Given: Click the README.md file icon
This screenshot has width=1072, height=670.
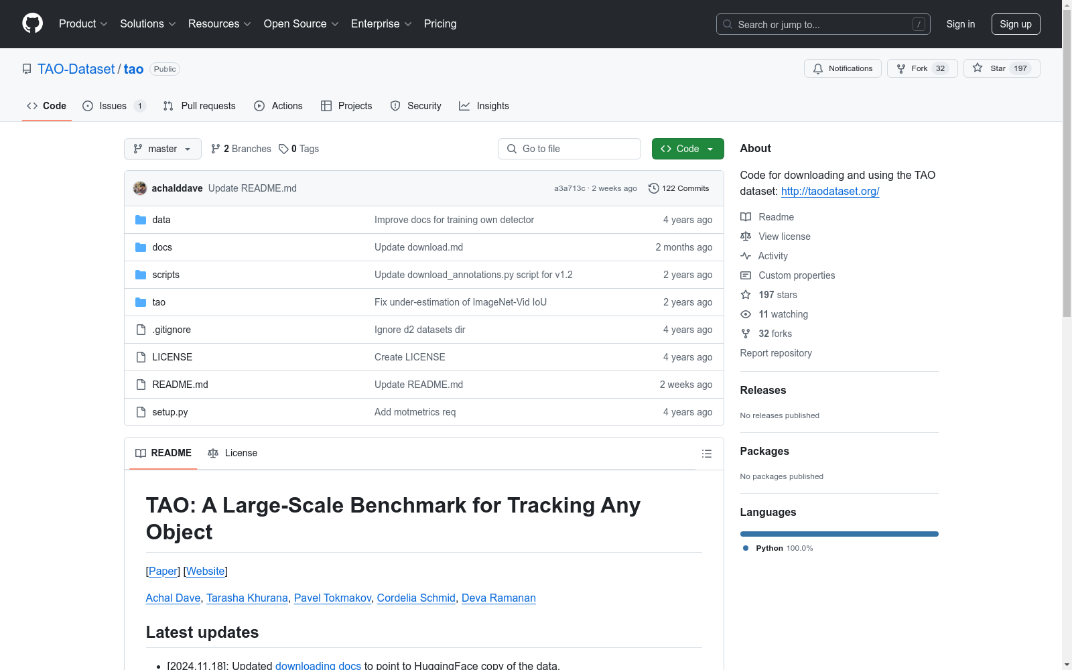Looking at the screenshot, I should click(141, 385).
